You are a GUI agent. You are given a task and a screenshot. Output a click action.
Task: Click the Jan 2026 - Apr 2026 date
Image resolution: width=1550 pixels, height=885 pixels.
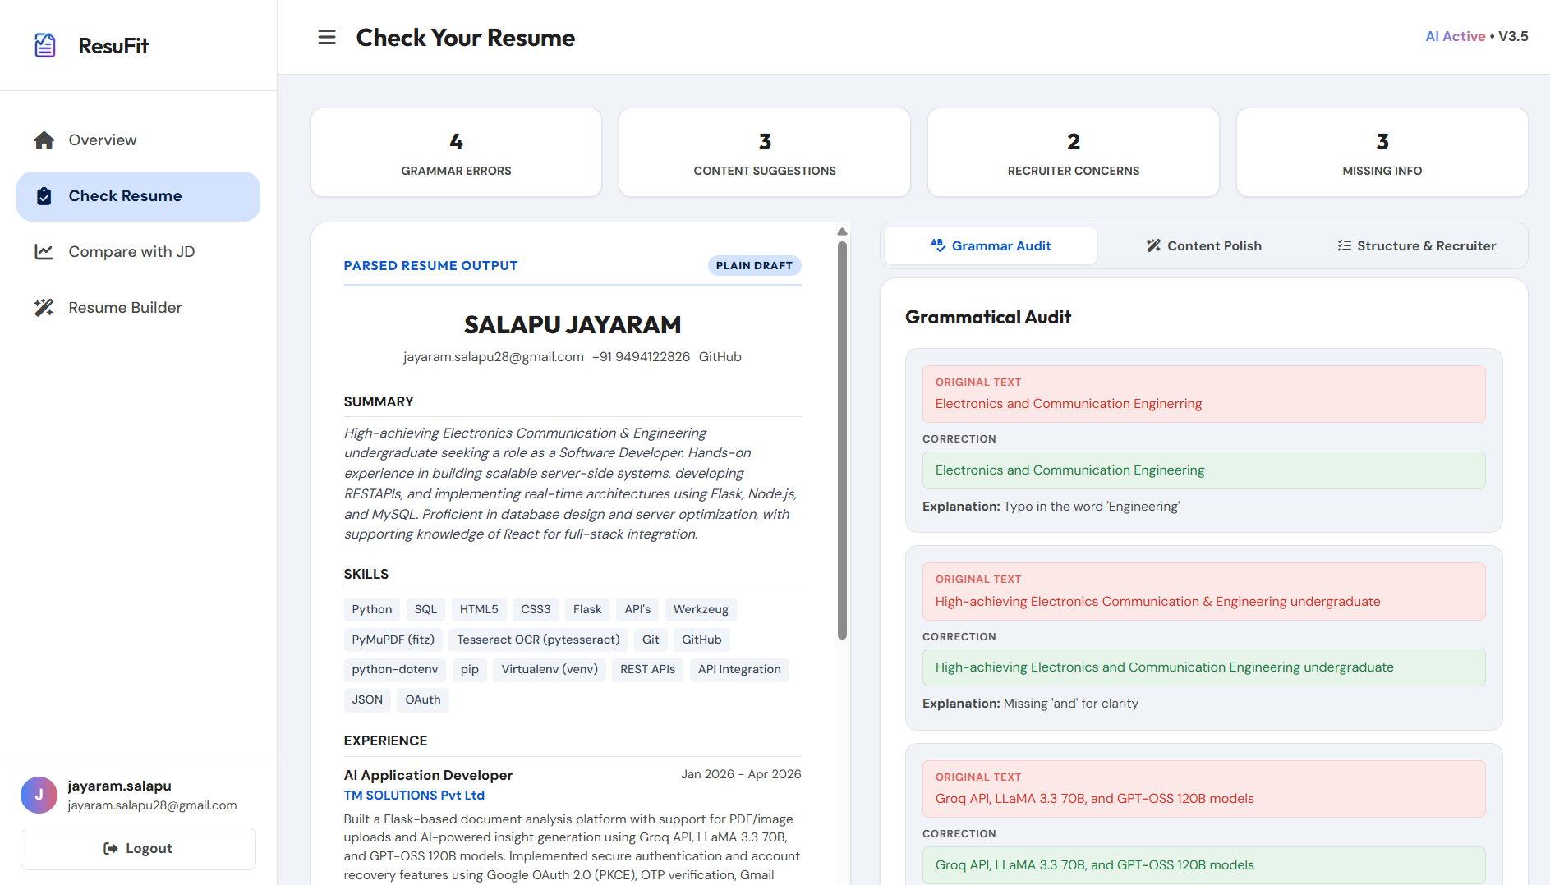pyautogui.click(x=741, y=774)
